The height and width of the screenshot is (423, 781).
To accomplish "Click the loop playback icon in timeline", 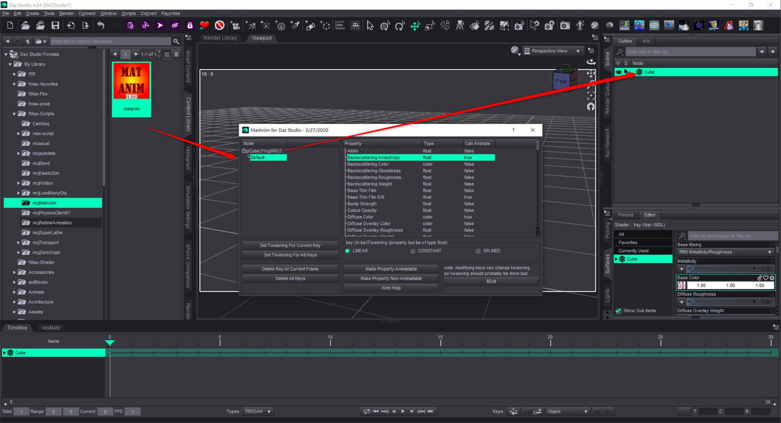I will point(366,411).
